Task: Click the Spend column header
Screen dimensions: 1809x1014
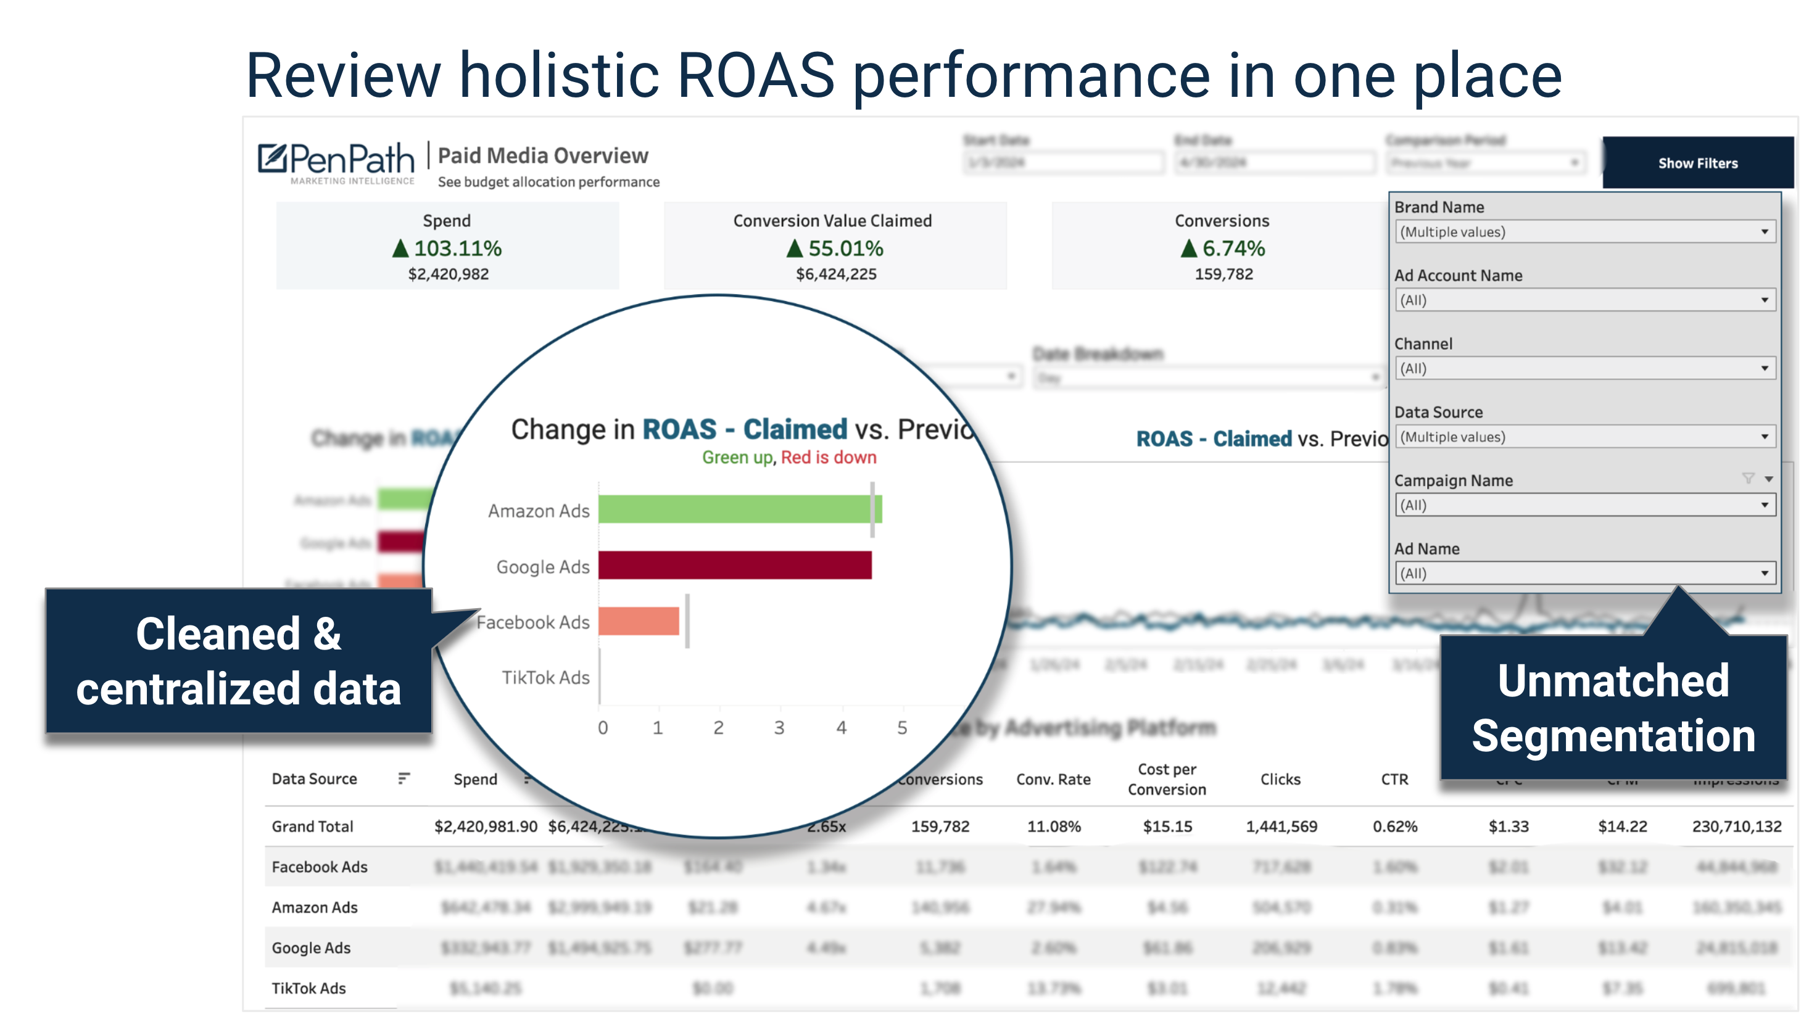Action: coord(476,780)
